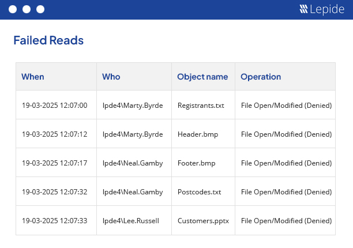Click Neal.Gamby in the Postcodes.txt row
This screenshot has width=353, height=248.
coord(133,192)
